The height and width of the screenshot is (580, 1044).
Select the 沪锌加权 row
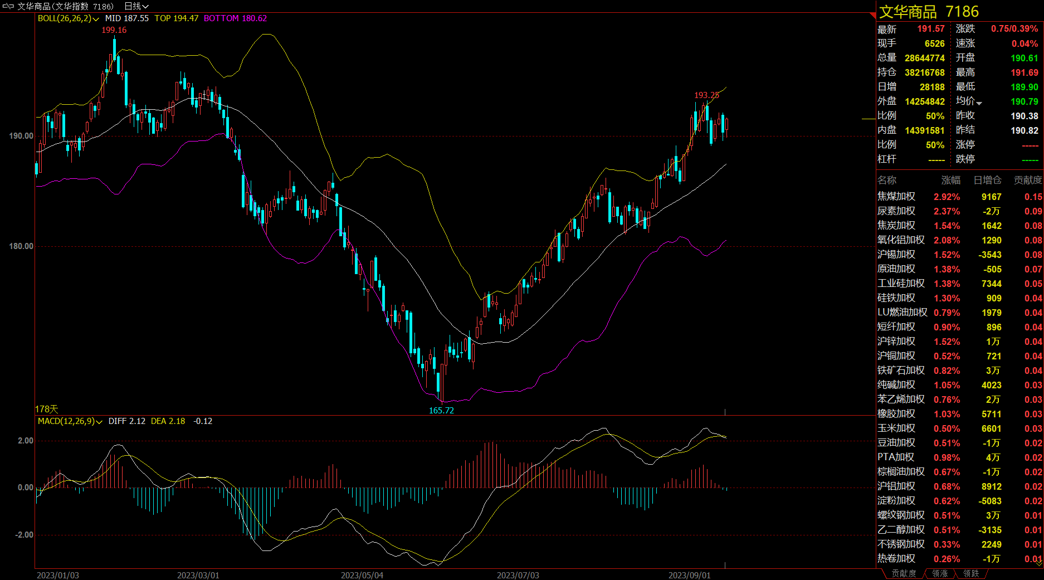click(x=960, y=342)
